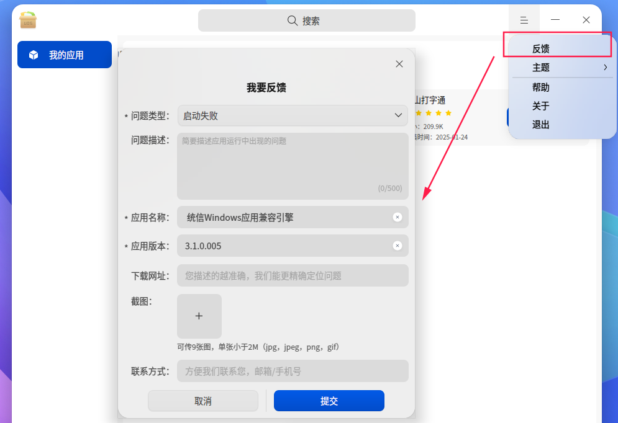The height and width of the screenshot is (423, 618).
Task: Add a screenshot with the plus tile
Action: (199, 316)
